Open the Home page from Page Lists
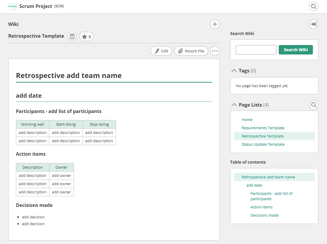 [247, 119]
